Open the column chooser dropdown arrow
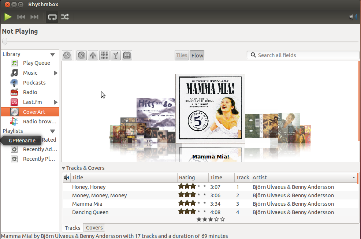Image resolution: width=361 pixels, height=239 pixels. click(x=354, y=177)
